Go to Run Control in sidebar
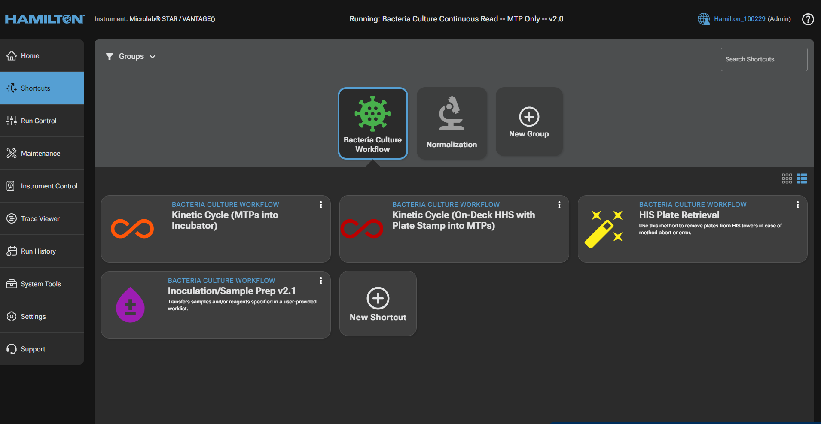Screen dimensions: 821x424 tap(39, 121)
